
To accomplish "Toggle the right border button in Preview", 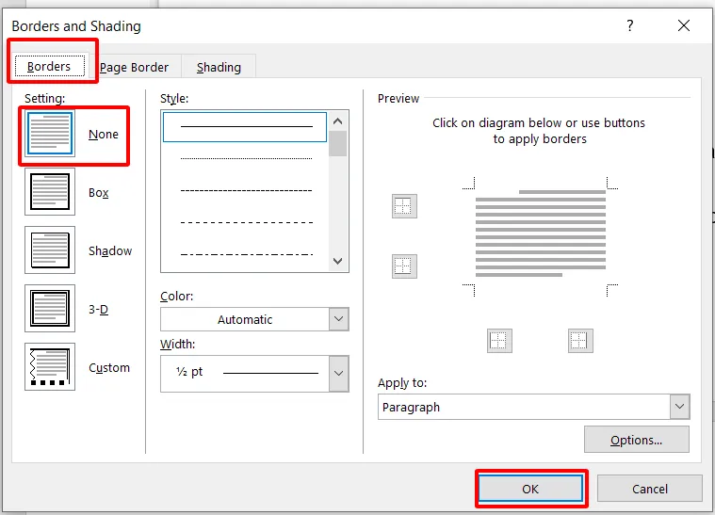I will 580,341.
